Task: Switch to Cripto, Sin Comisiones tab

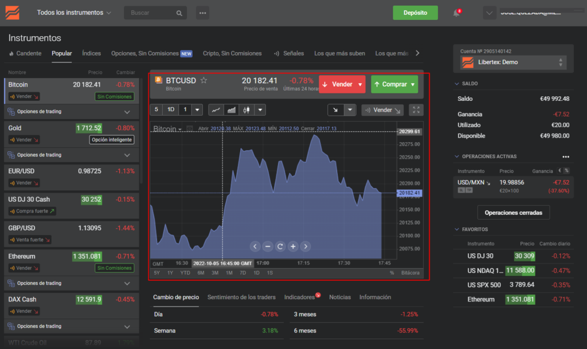Action: tap(232, 53)
